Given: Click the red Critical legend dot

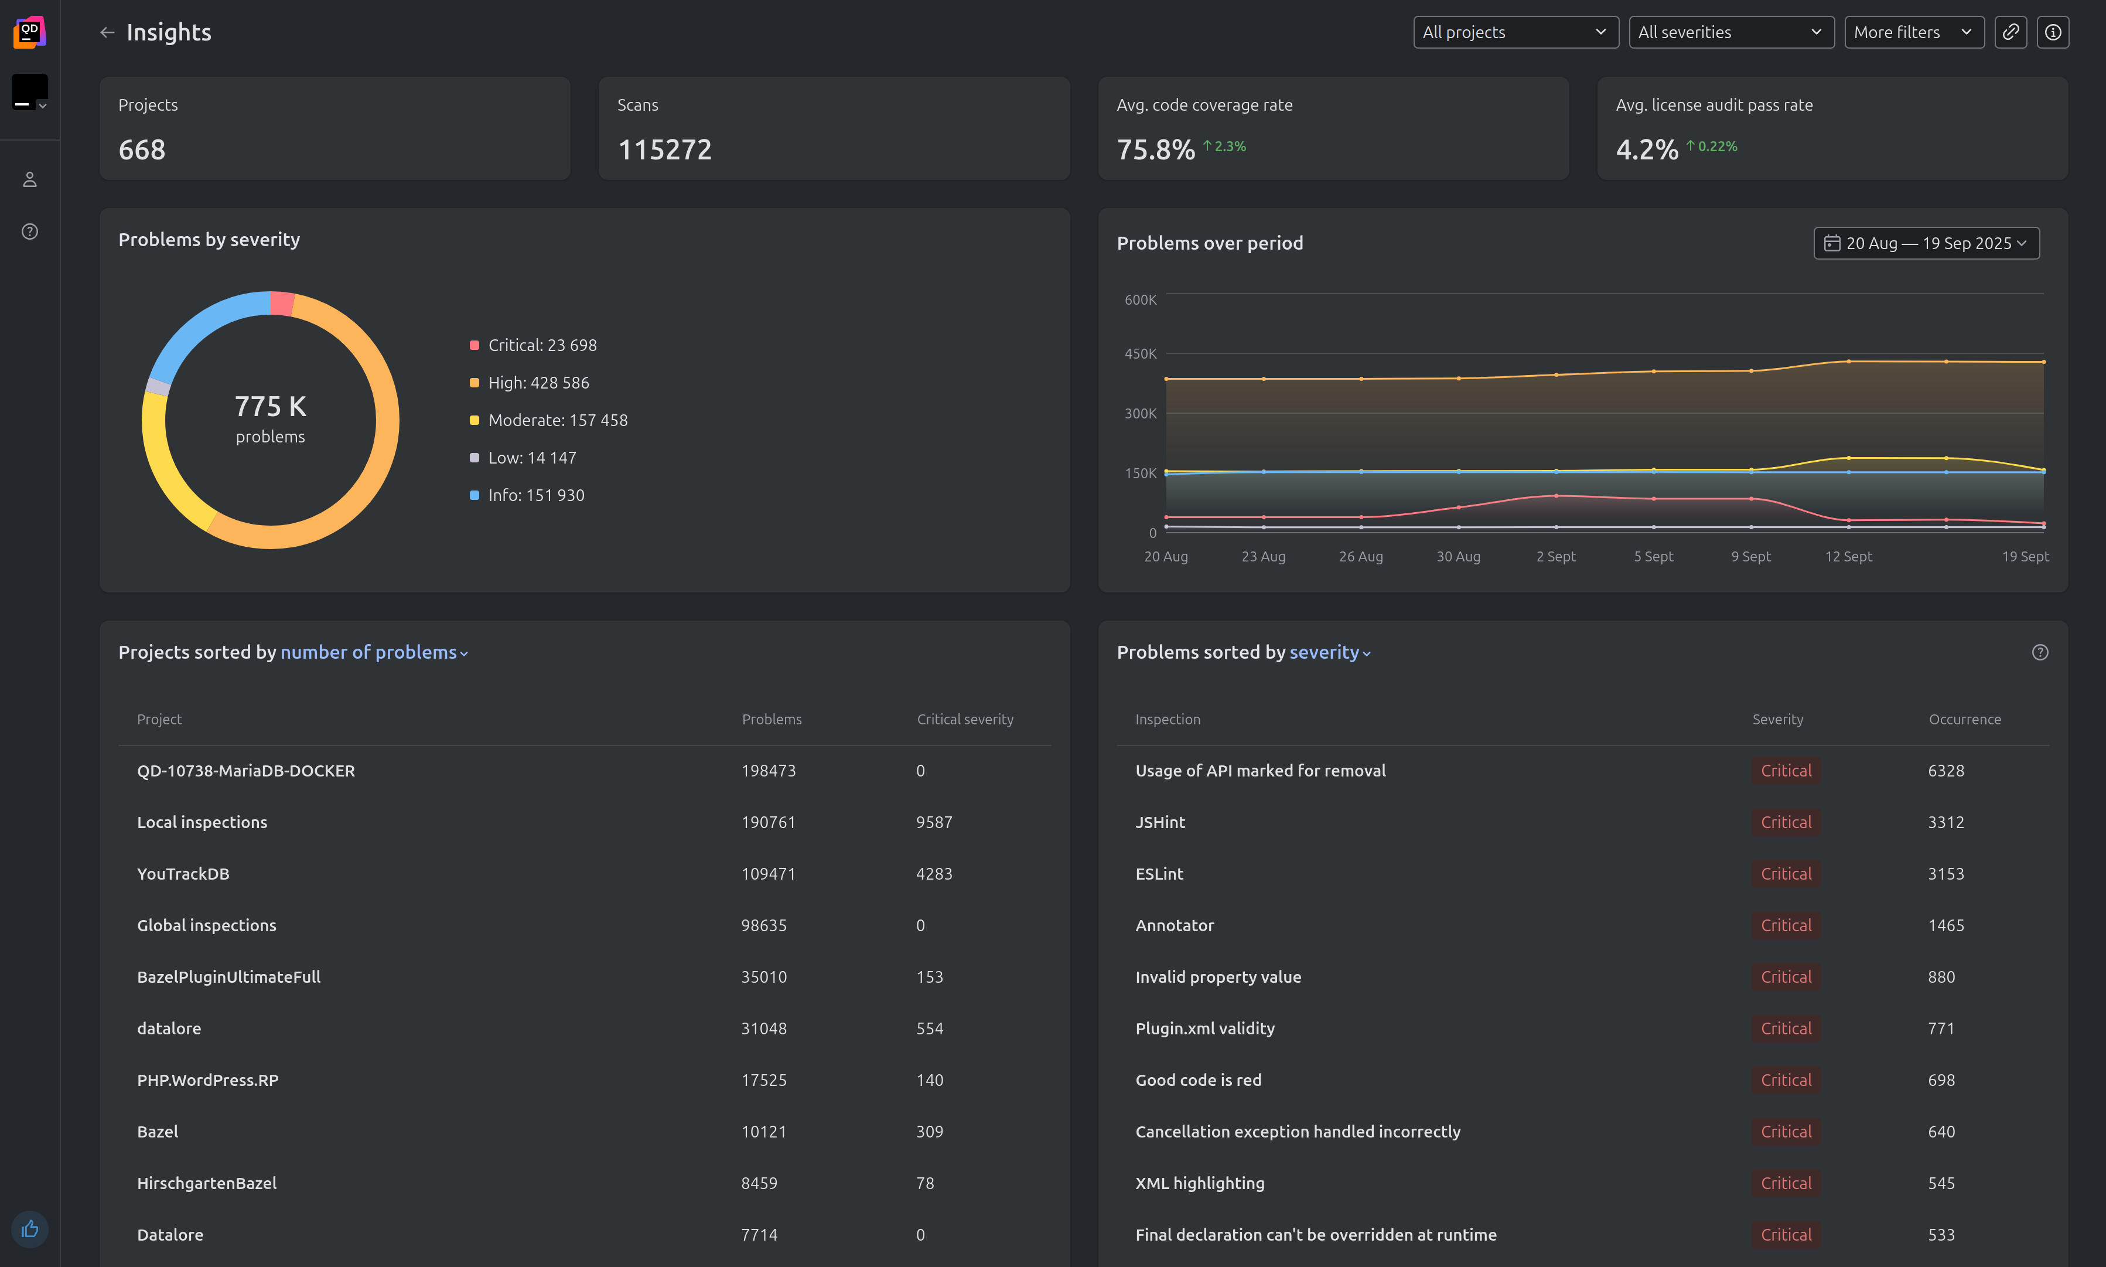Looking at the screenshot, I should coord(475,345).
